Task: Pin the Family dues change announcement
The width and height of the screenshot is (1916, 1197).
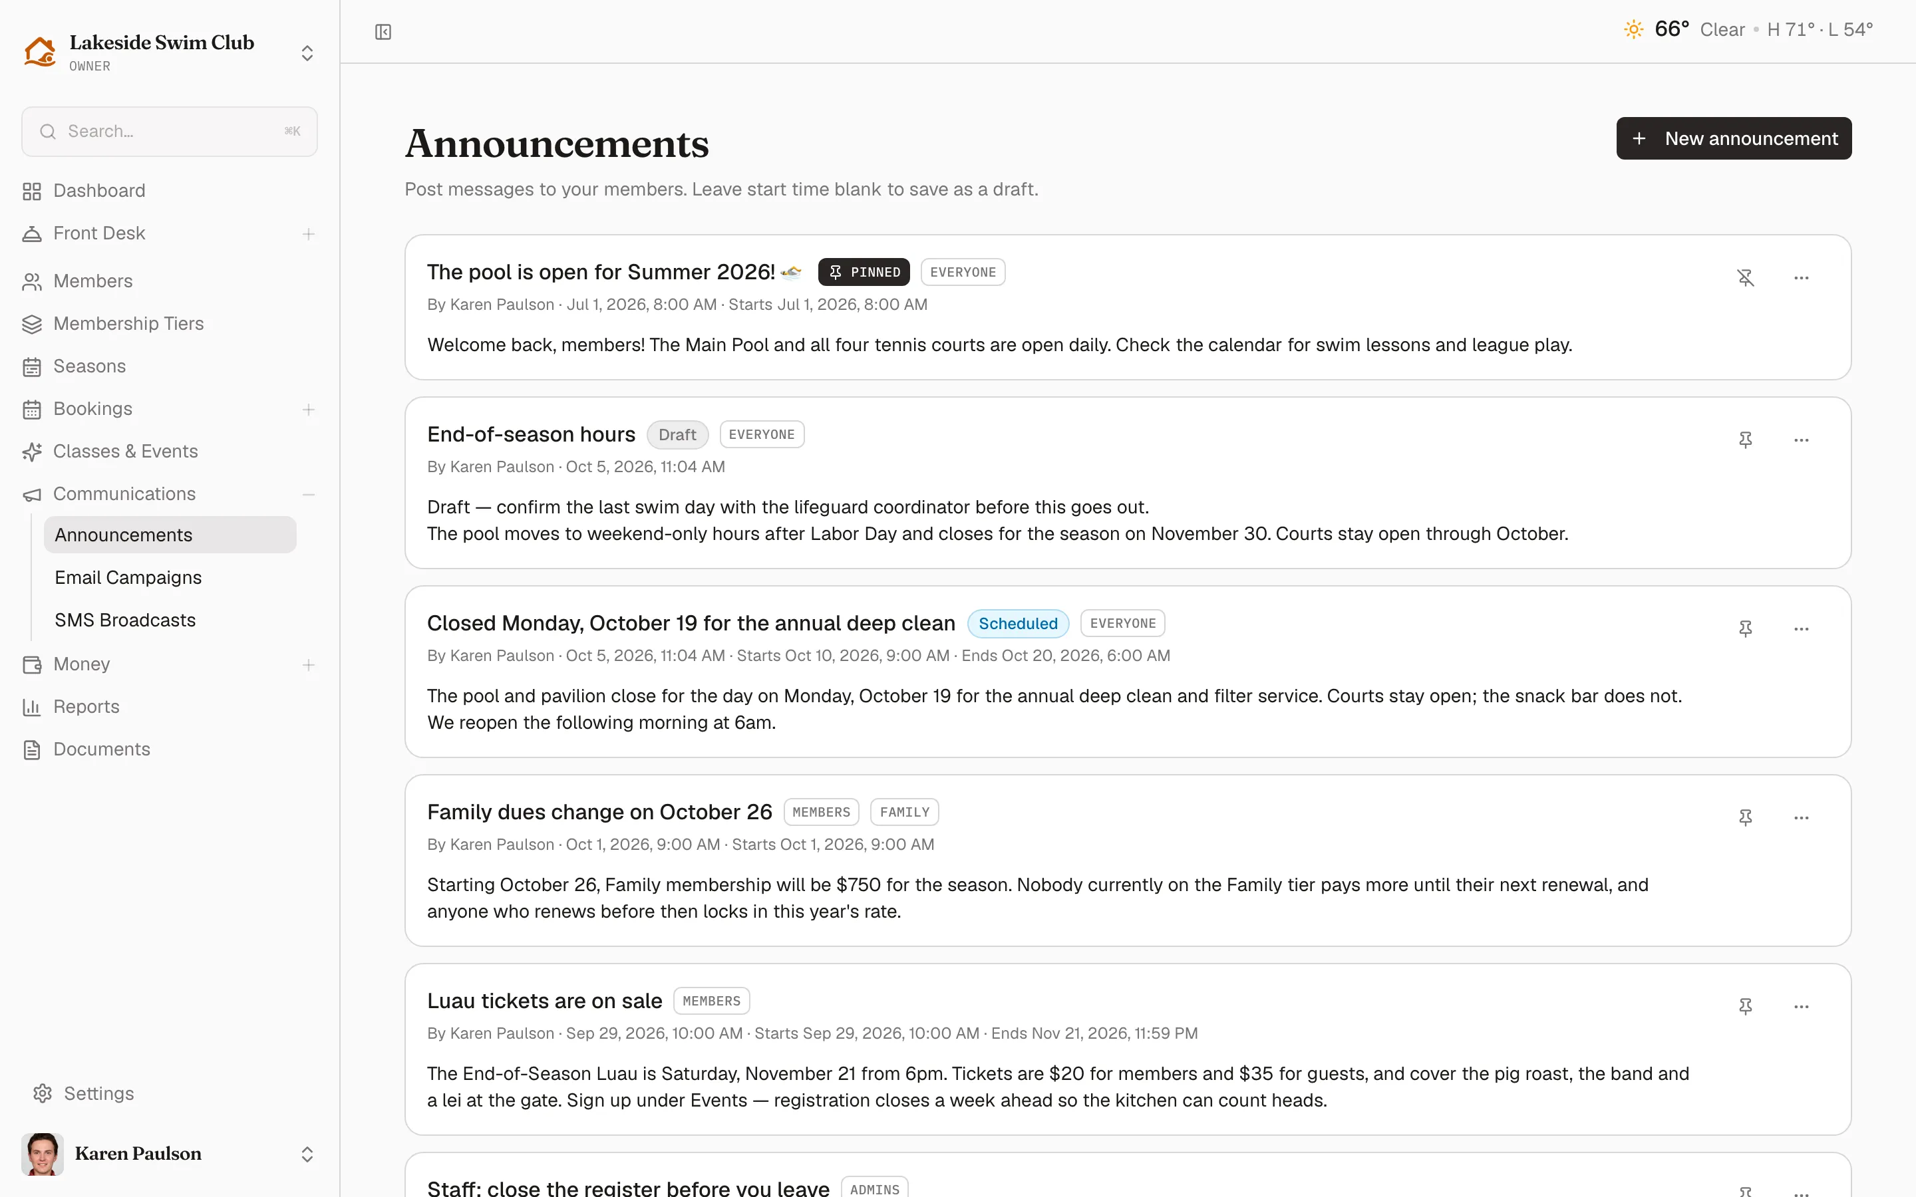Action: (1746, 818)
